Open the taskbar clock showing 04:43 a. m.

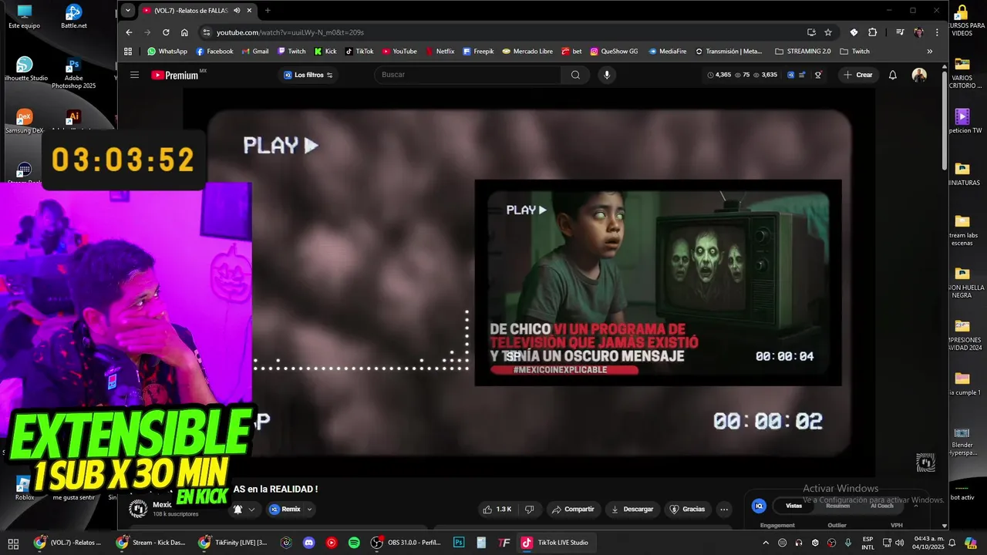point(926,543)
